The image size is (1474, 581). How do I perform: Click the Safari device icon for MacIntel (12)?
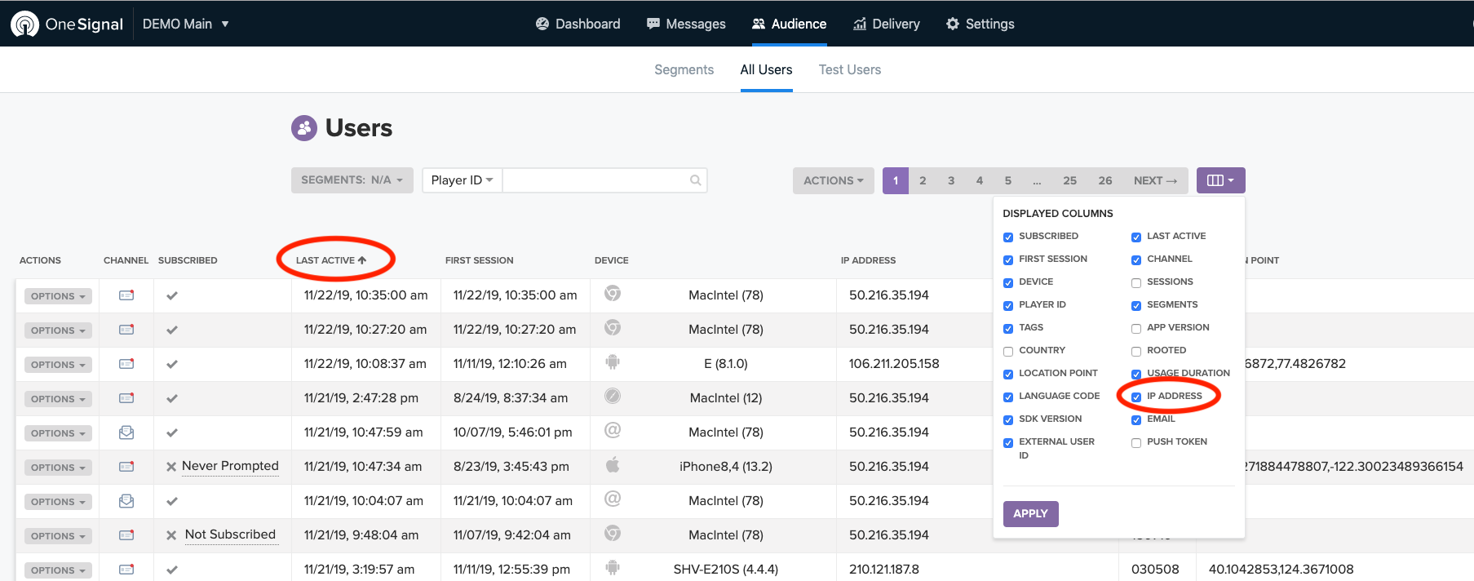[x=613, y=397]
